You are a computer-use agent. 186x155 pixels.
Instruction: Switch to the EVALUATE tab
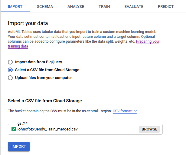(x=134, y=6)
